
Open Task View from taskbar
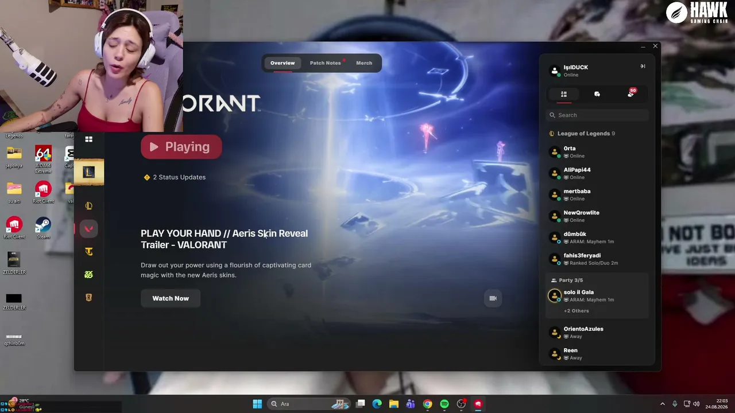(360, 404)
